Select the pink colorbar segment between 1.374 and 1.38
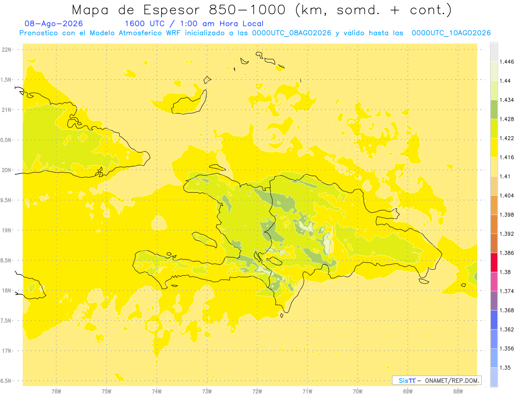The image size is (514, 397). coord(494,281)
